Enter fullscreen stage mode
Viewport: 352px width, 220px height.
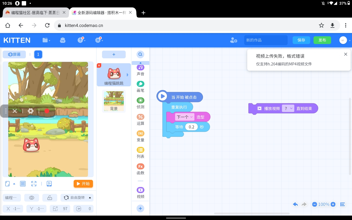tap(34, 184)
